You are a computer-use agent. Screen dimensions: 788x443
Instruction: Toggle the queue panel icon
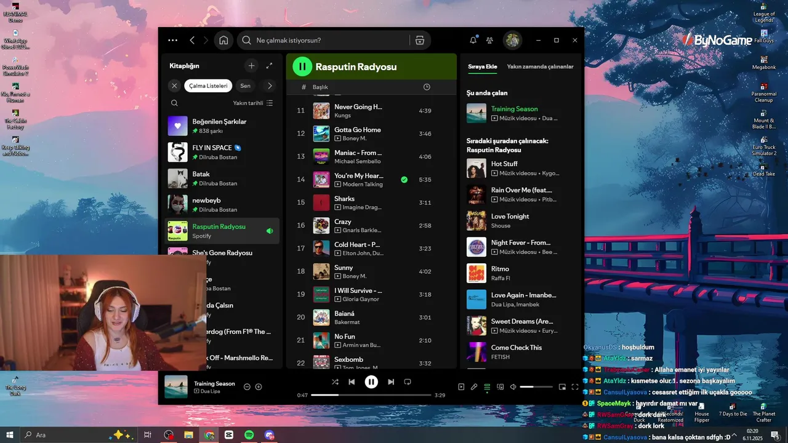click(487, 387)
